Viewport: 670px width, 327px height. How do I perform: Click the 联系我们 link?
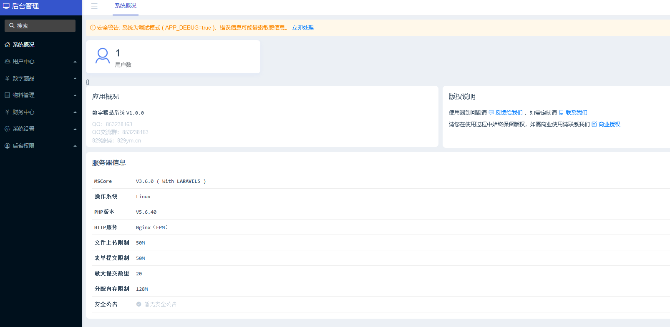click(x=576, y=112)
